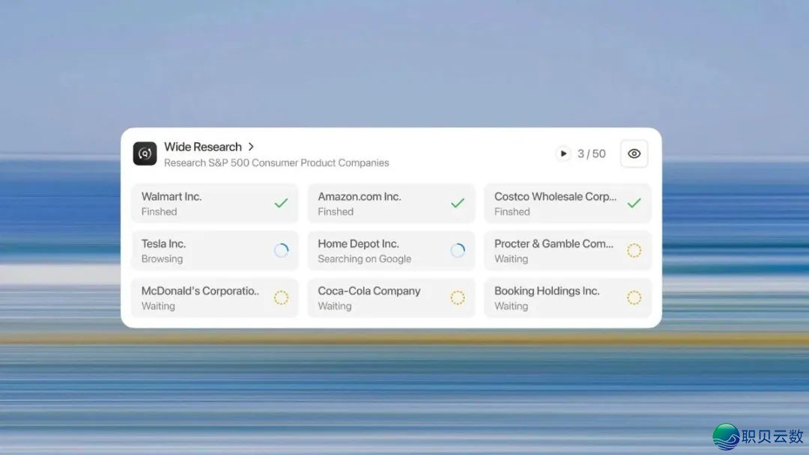This screenshot has width=809, height=455.
Task: Click the 3 / 50 progress counter
Action: click(x=591, y=153)
